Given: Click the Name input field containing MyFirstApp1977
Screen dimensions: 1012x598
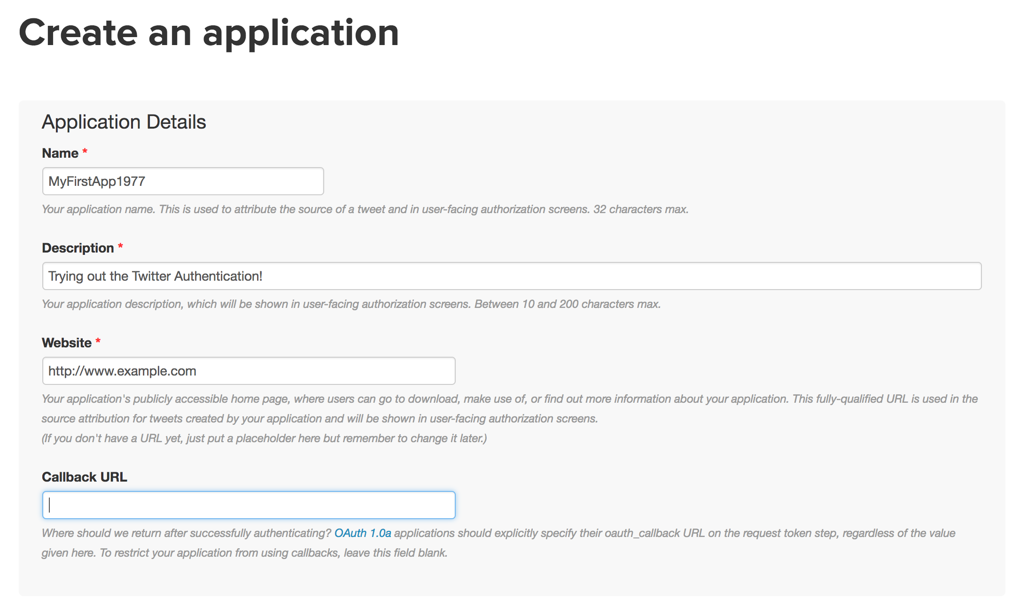Looking at the screenshot, I should click(183, 181).
